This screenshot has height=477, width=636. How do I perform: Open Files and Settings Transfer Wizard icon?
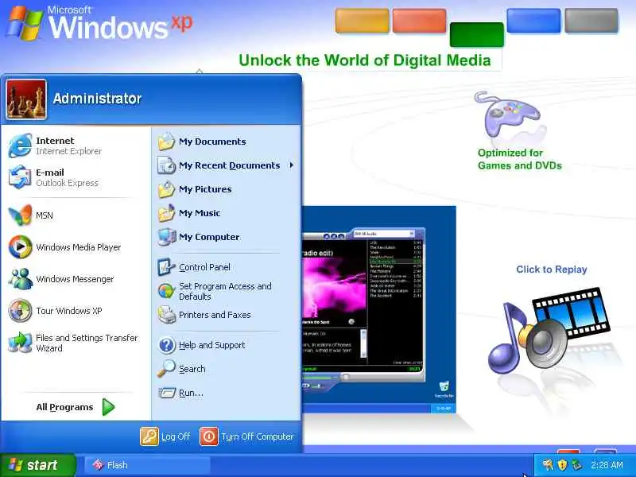20,343
